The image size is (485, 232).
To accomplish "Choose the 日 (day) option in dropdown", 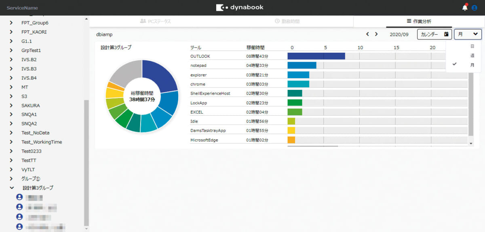I will point(472,46).
